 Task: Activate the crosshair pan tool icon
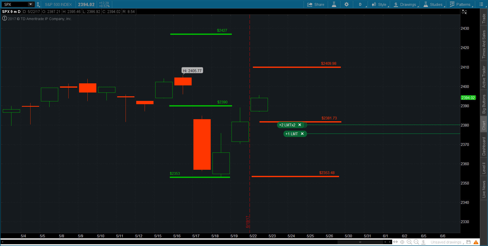coord(402,242)
